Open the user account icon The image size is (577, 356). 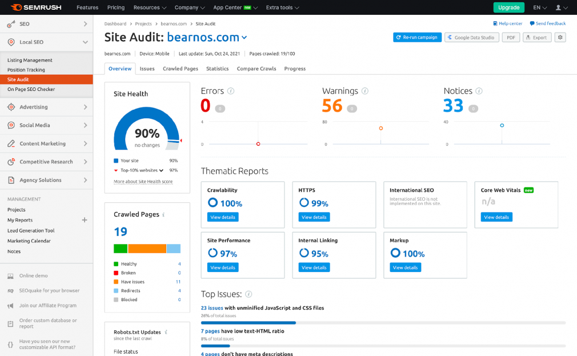point(558,7)
